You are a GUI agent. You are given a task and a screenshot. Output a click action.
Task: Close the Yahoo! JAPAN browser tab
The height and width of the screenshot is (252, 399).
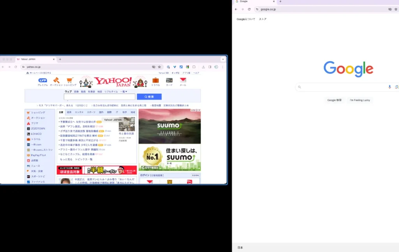(x=54, y=59)
